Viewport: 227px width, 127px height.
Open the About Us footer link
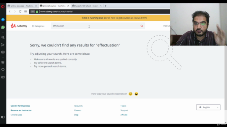tap(78, 106)
